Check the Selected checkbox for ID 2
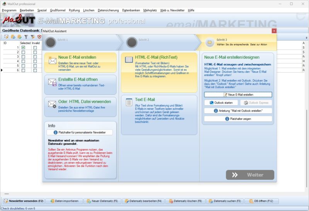Image resolution: width=309 pixels, height=211 pixels. click(23, 52)
